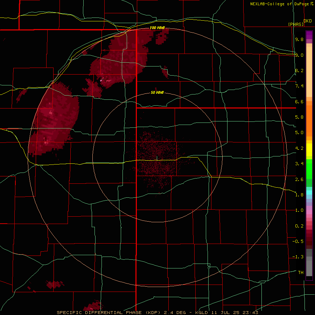Image resolution: width=315 pixels, height=315 pixels.
Task: Click the [PHAS] label above color bar
Action: [296, 24]
